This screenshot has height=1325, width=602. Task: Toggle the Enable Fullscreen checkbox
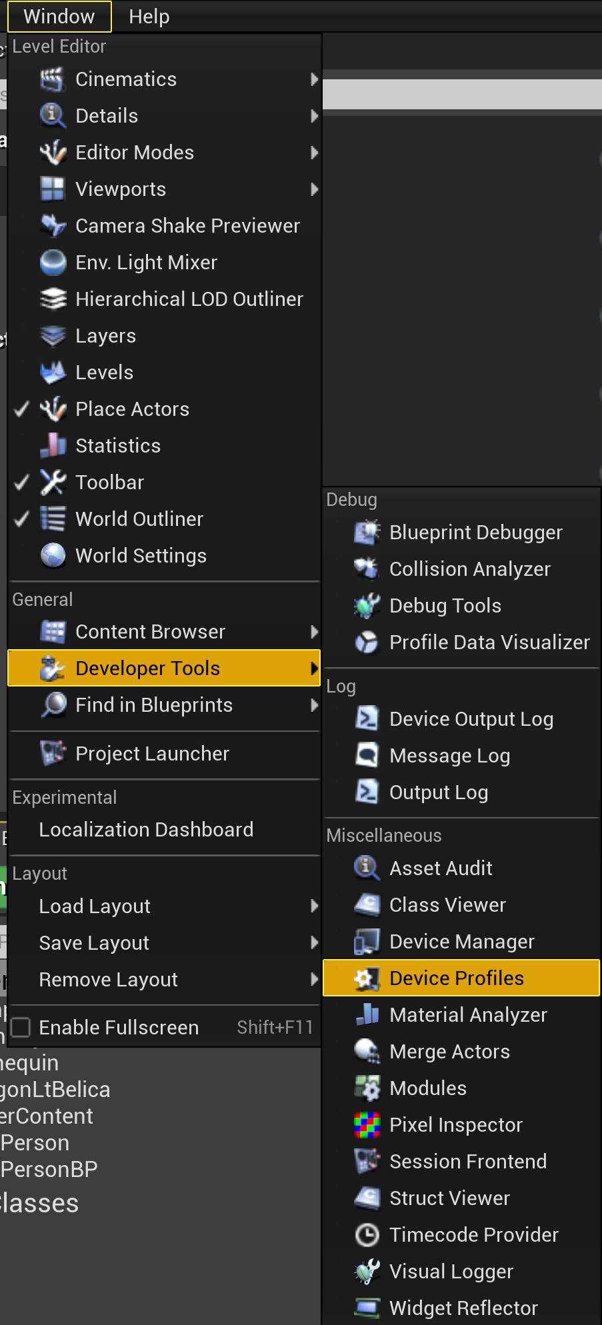21,1028
